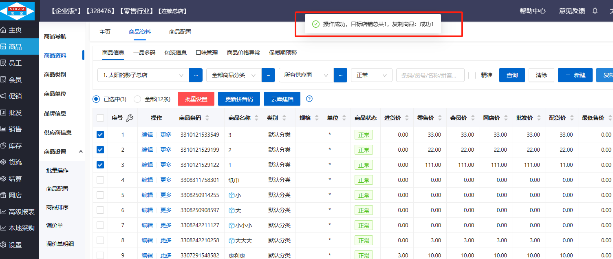Viewport: 613px width, 259px height.
Task: Click the megaphone icon for 促销
Action: tap(4, 96)
